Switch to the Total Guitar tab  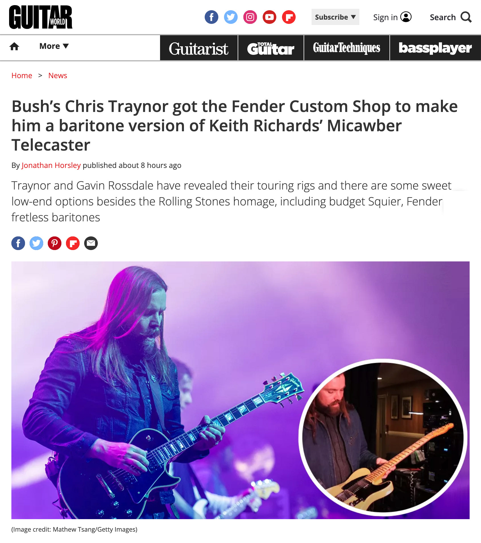coord(271,48)
